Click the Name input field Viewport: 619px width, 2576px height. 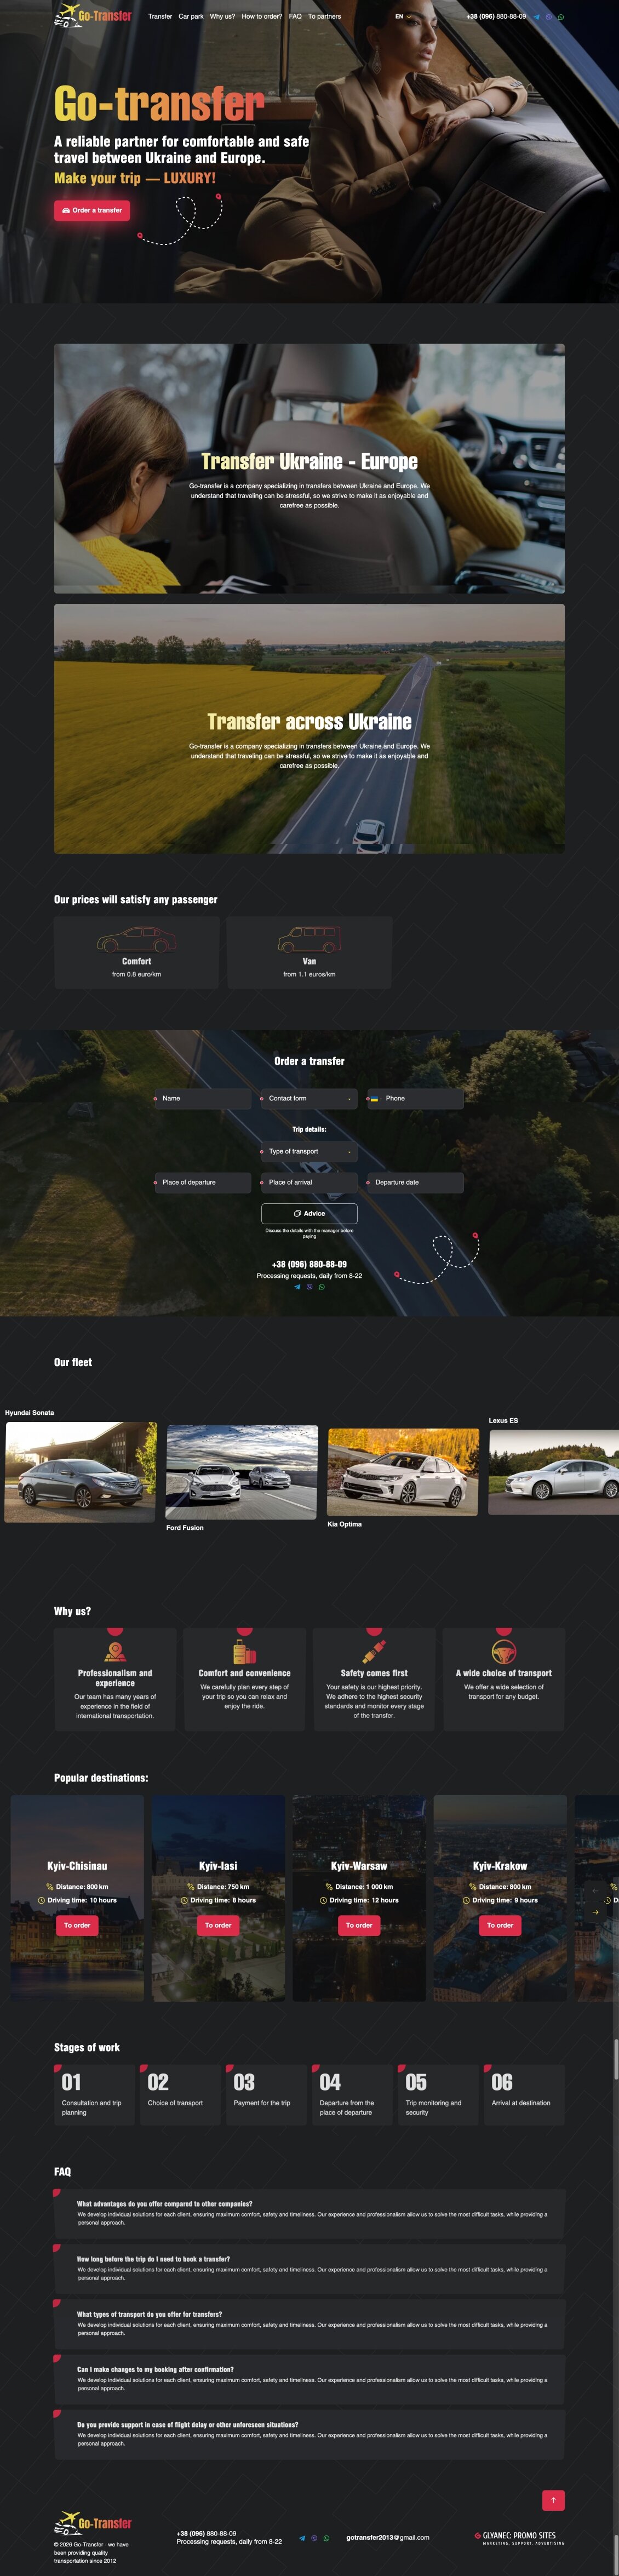click(202, 1098)
